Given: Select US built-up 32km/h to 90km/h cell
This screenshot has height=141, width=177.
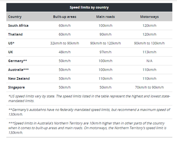Looking at the screenshot, I should coord(65,43).
